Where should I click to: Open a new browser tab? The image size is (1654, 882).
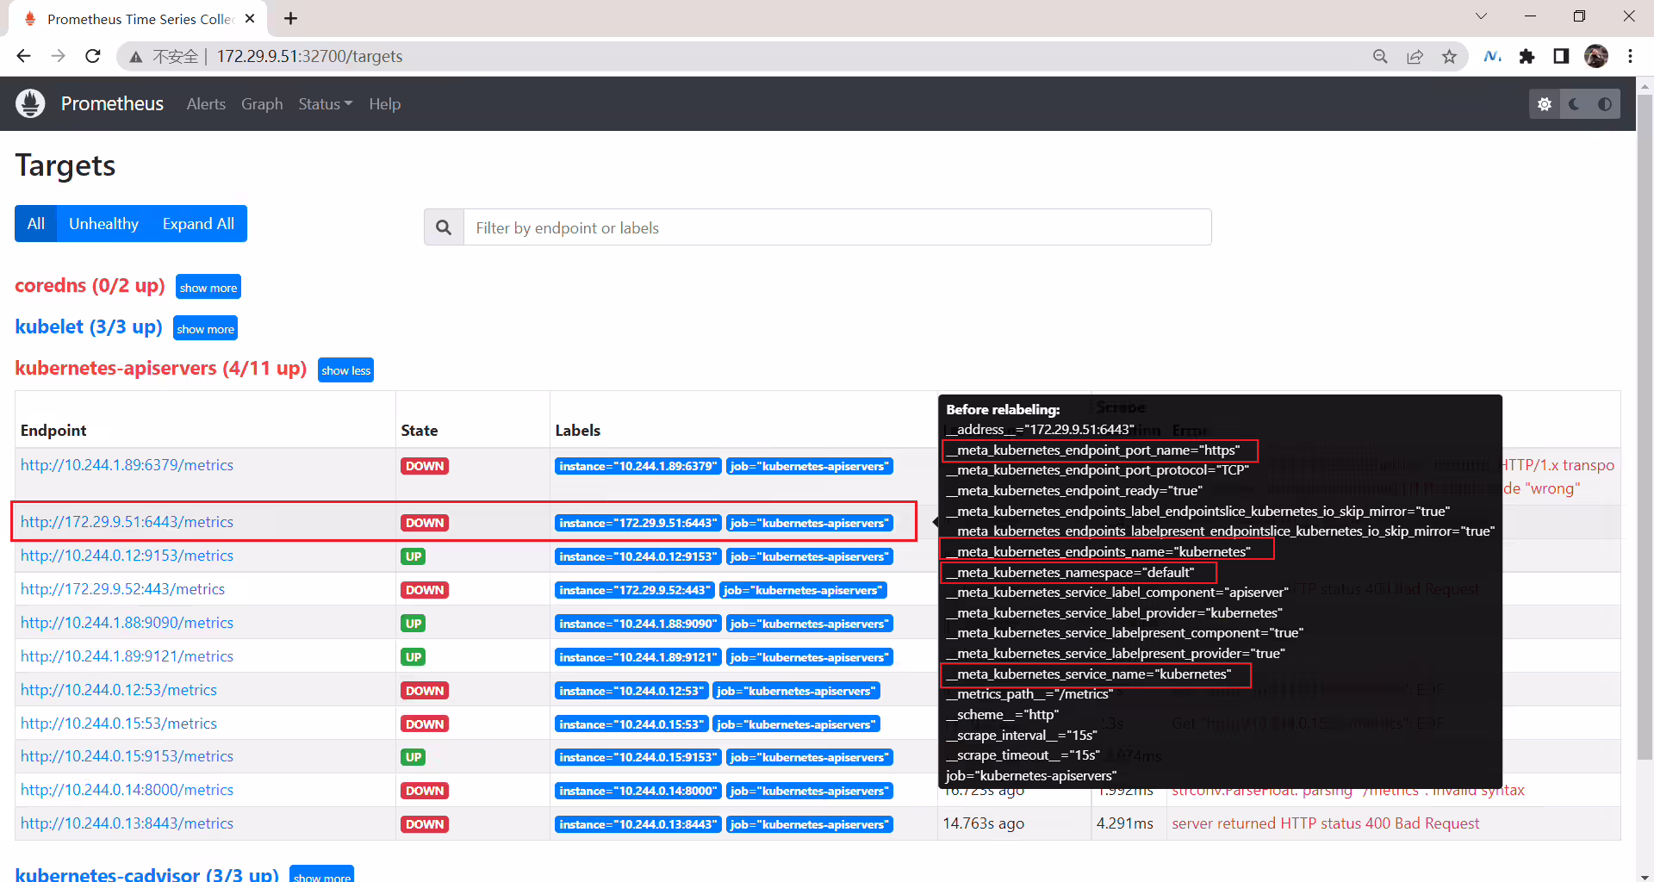pos(290,18)
